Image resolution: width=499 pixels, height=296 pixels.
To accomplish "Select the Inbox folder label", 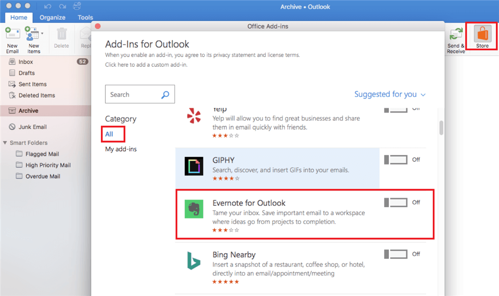I will (26, 62).
